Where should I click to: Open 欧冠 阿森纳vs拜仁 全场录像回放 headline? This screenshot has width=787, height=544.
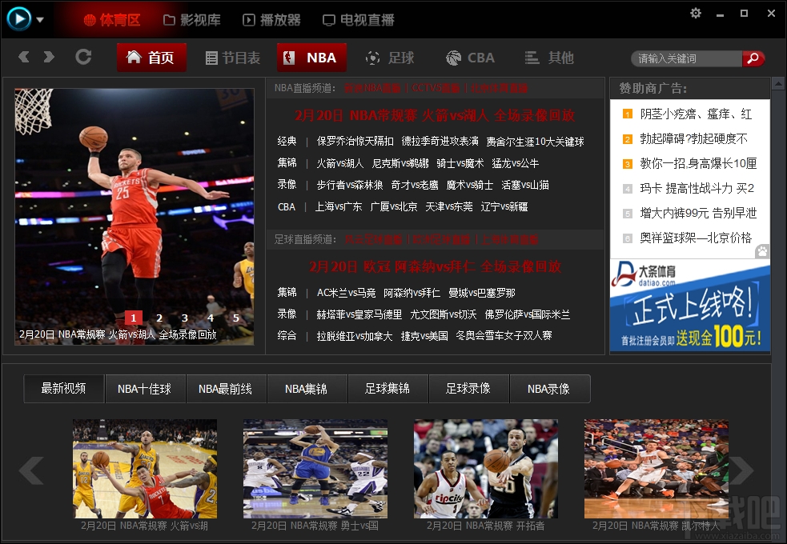435,266
